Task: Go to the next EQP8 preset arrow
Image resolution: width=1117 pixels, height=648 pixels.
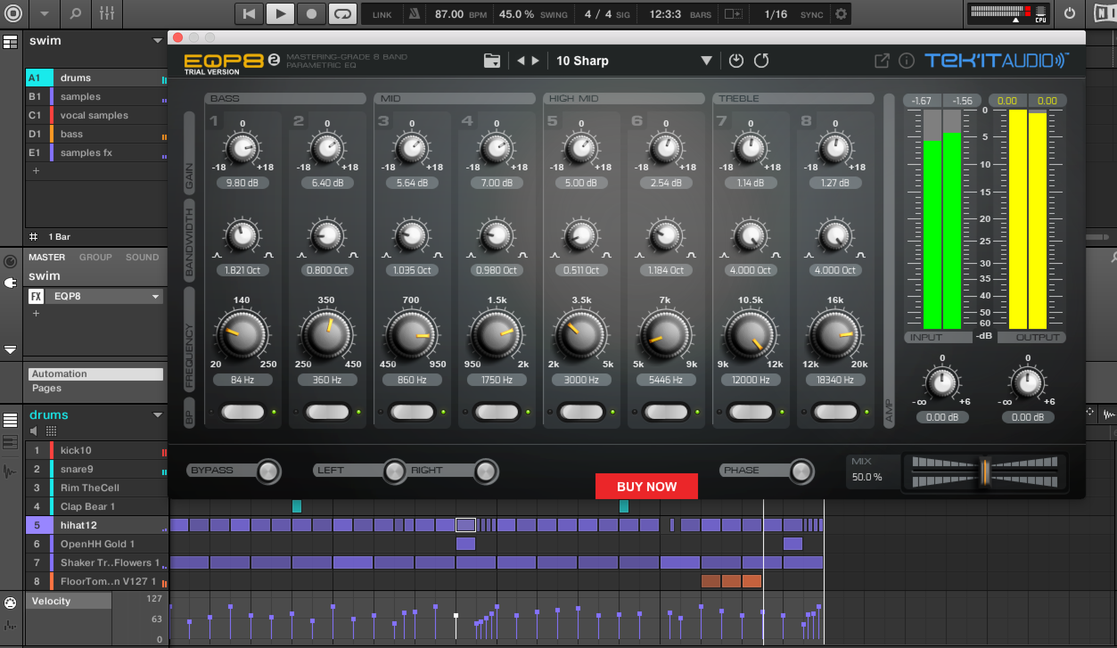Action: coord(536,61)
